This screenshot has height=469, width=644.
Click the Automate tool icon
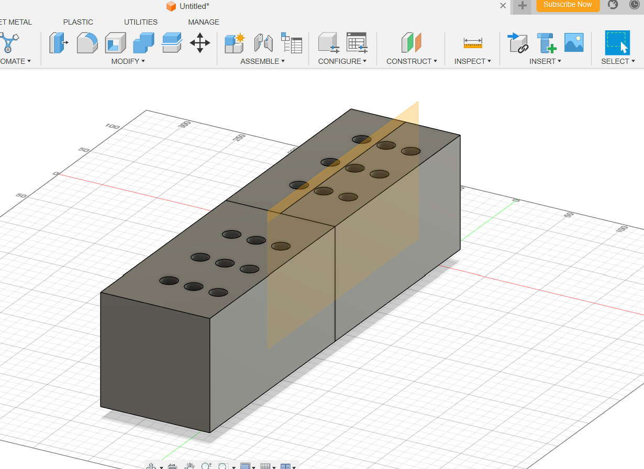pos(8,43)
